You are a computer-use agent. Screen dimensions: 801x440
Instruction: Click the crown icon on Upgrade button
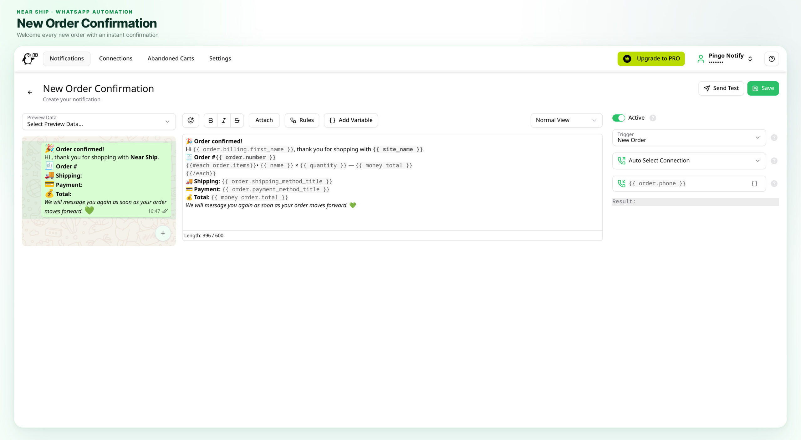pos(627,59)
